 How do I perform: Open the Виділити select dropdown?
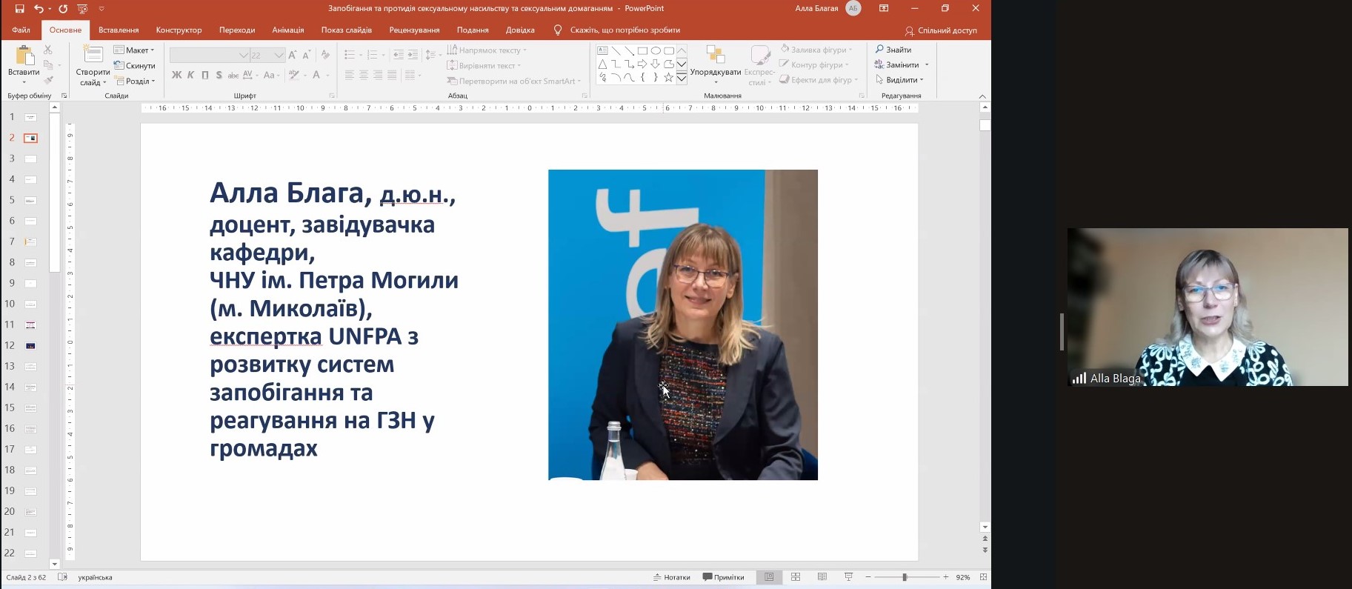pyautogui.click(x=901, y=80)
